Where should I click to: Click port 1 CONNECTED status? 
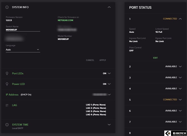point(170,19)
